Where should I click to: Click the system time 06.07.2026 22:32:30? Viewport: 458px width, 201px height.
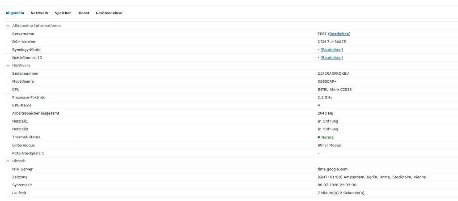(x=337, y=185)
